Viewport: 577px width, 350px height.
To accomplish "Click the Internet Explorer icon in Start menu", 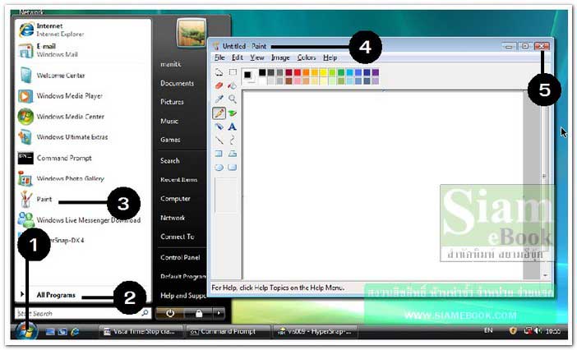I will point(26,30).
